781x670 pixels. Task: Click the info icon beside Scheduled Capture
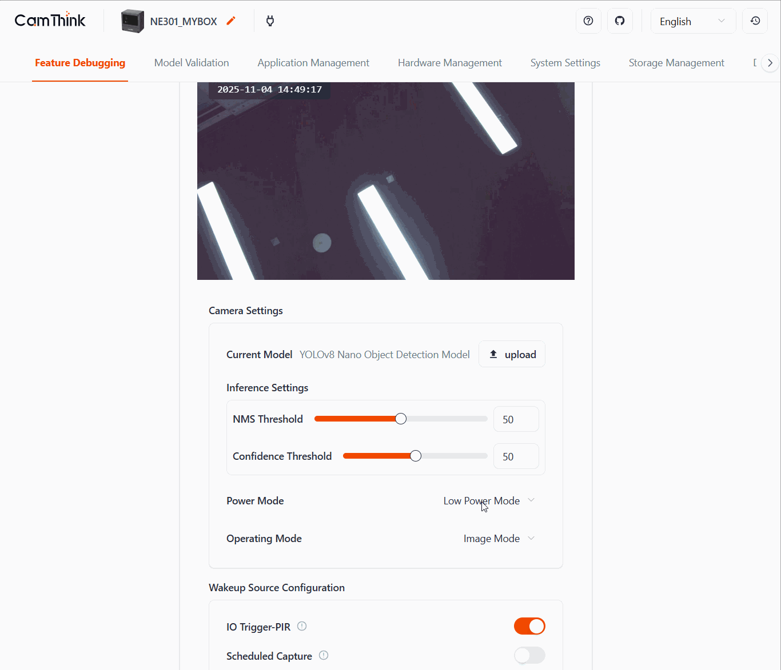324,655
